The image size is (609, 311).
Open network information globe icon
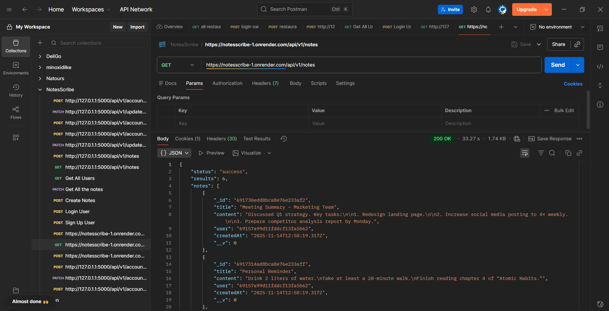tap(517, 139)
